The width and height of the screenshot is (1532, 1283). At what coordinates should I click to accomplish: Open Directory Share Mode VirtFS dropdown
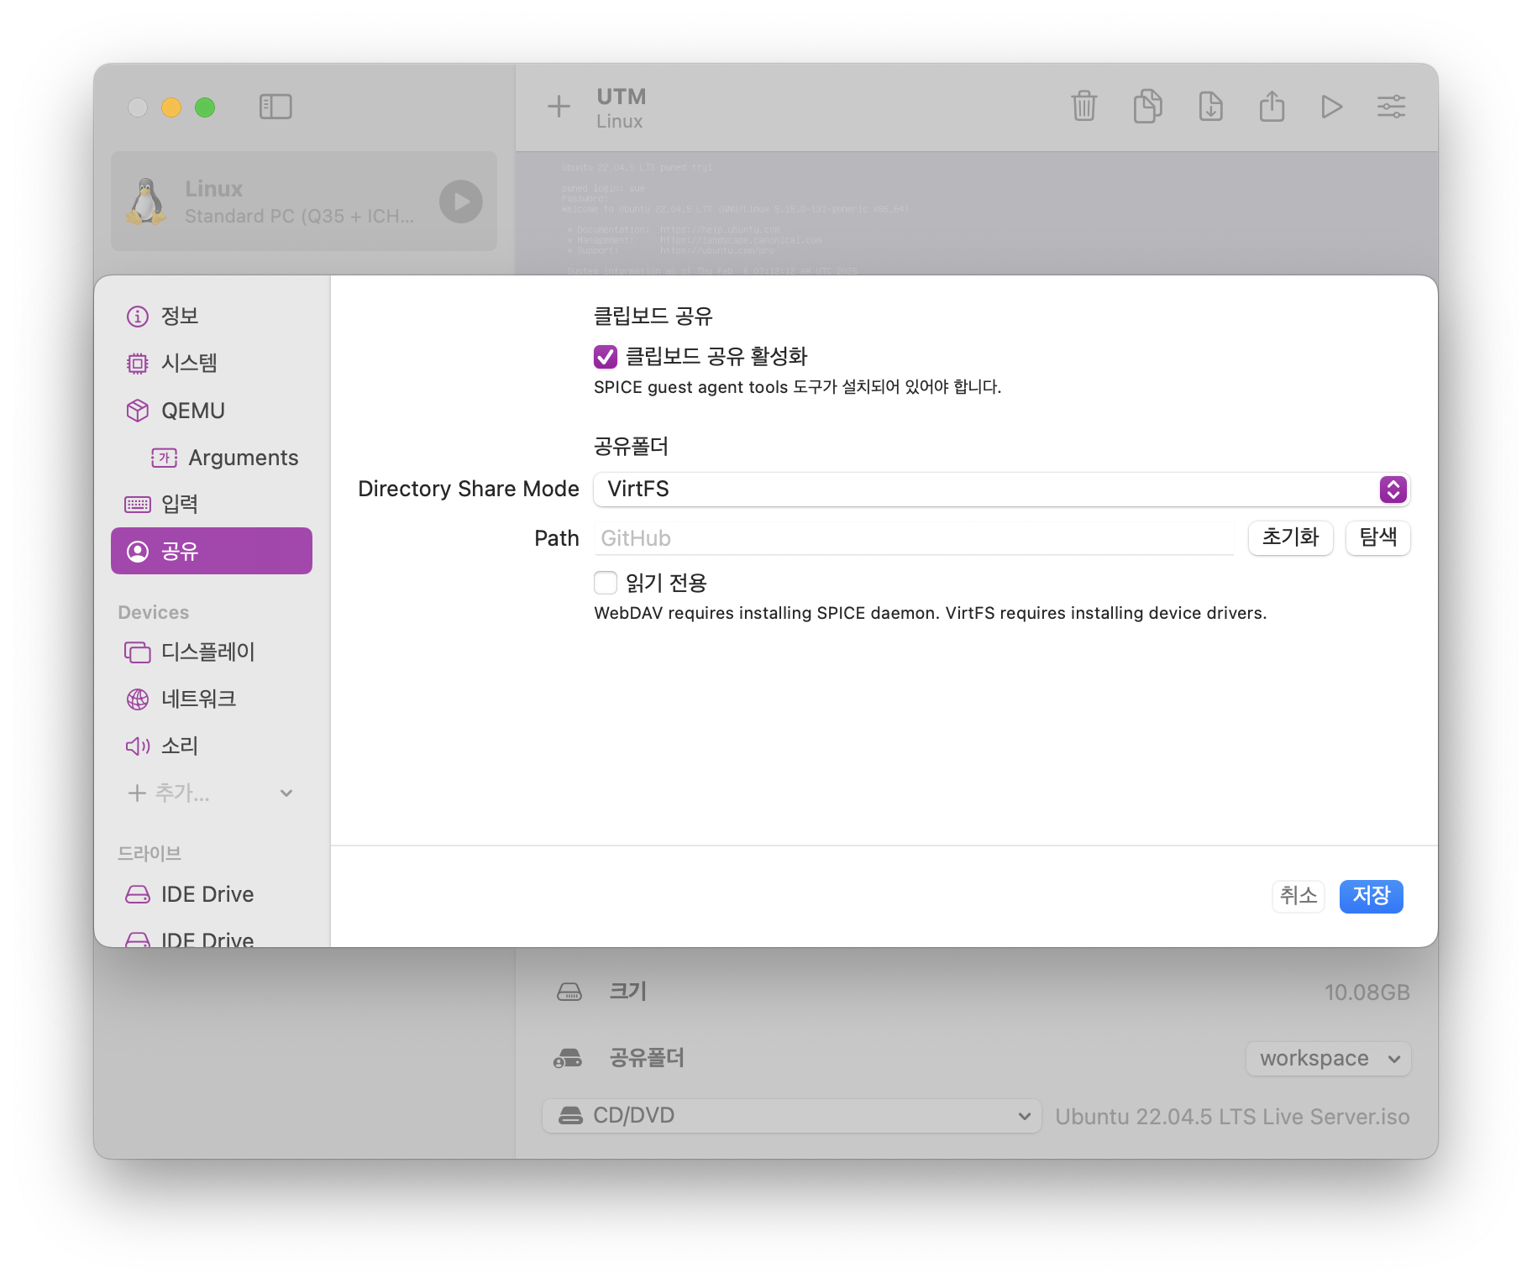[1001, 490]
